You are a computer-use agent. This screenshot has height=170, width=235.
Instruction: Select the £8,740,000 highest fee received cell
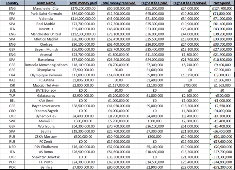190,65
